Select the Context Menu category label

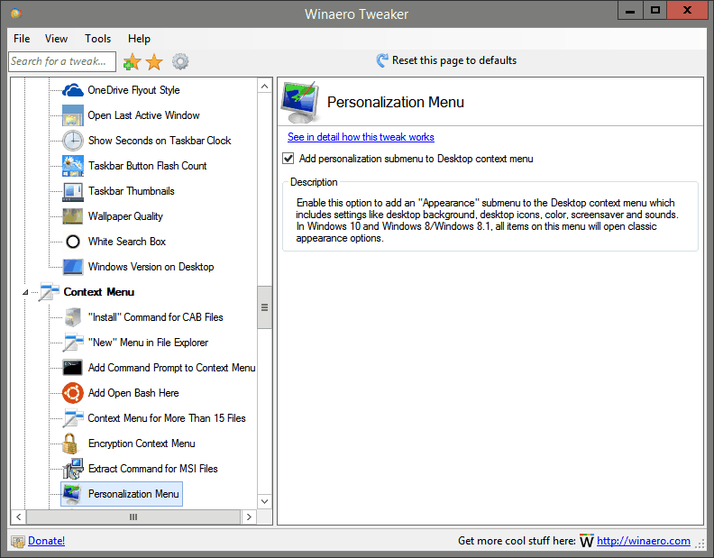99,292
